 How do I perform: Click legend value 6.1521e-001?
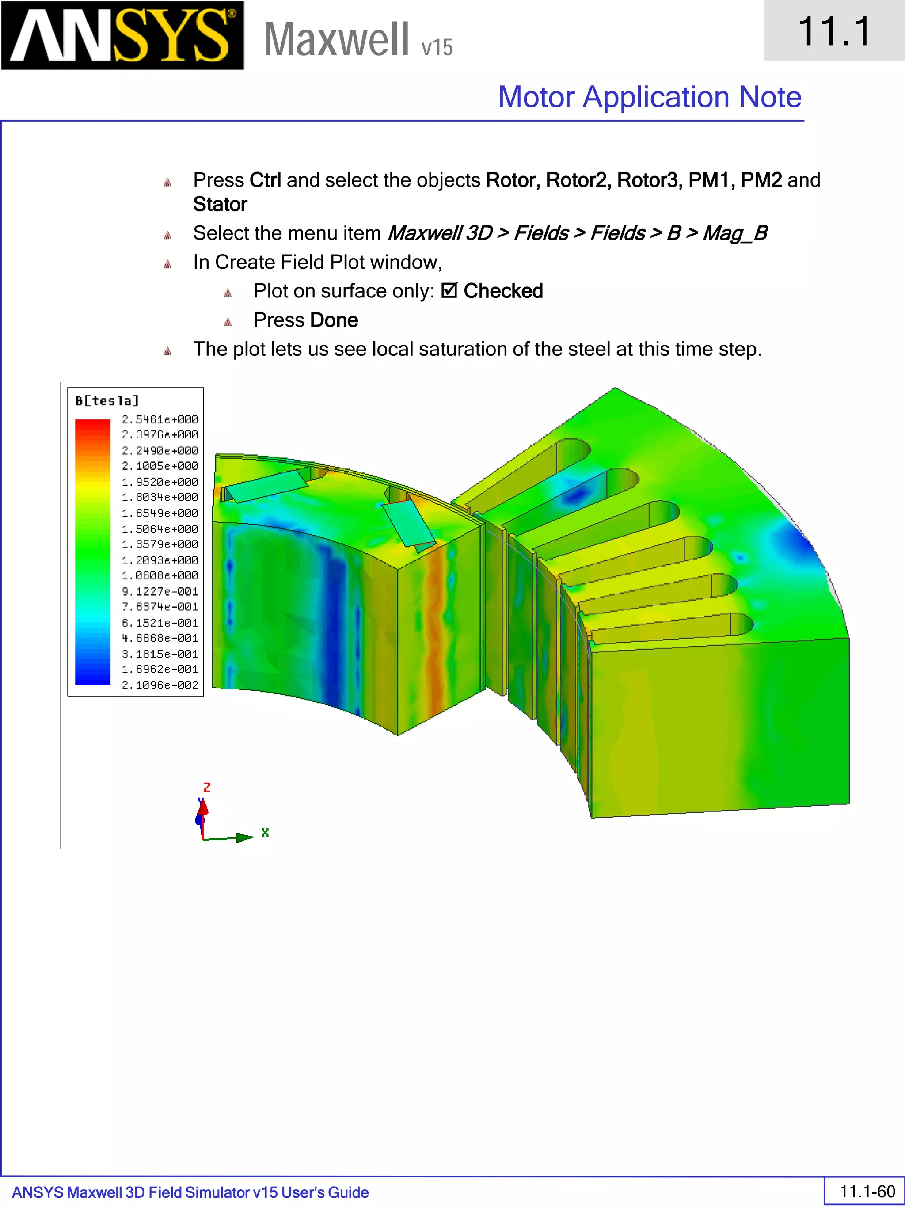tap(160, 623)
